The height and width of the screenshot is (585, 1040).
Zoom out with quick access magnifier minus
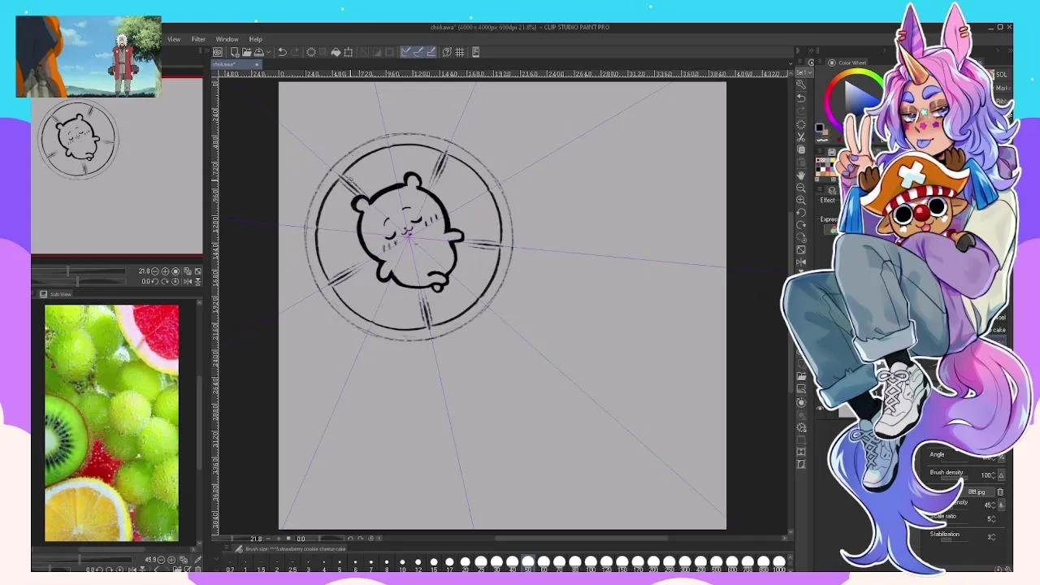801,188
